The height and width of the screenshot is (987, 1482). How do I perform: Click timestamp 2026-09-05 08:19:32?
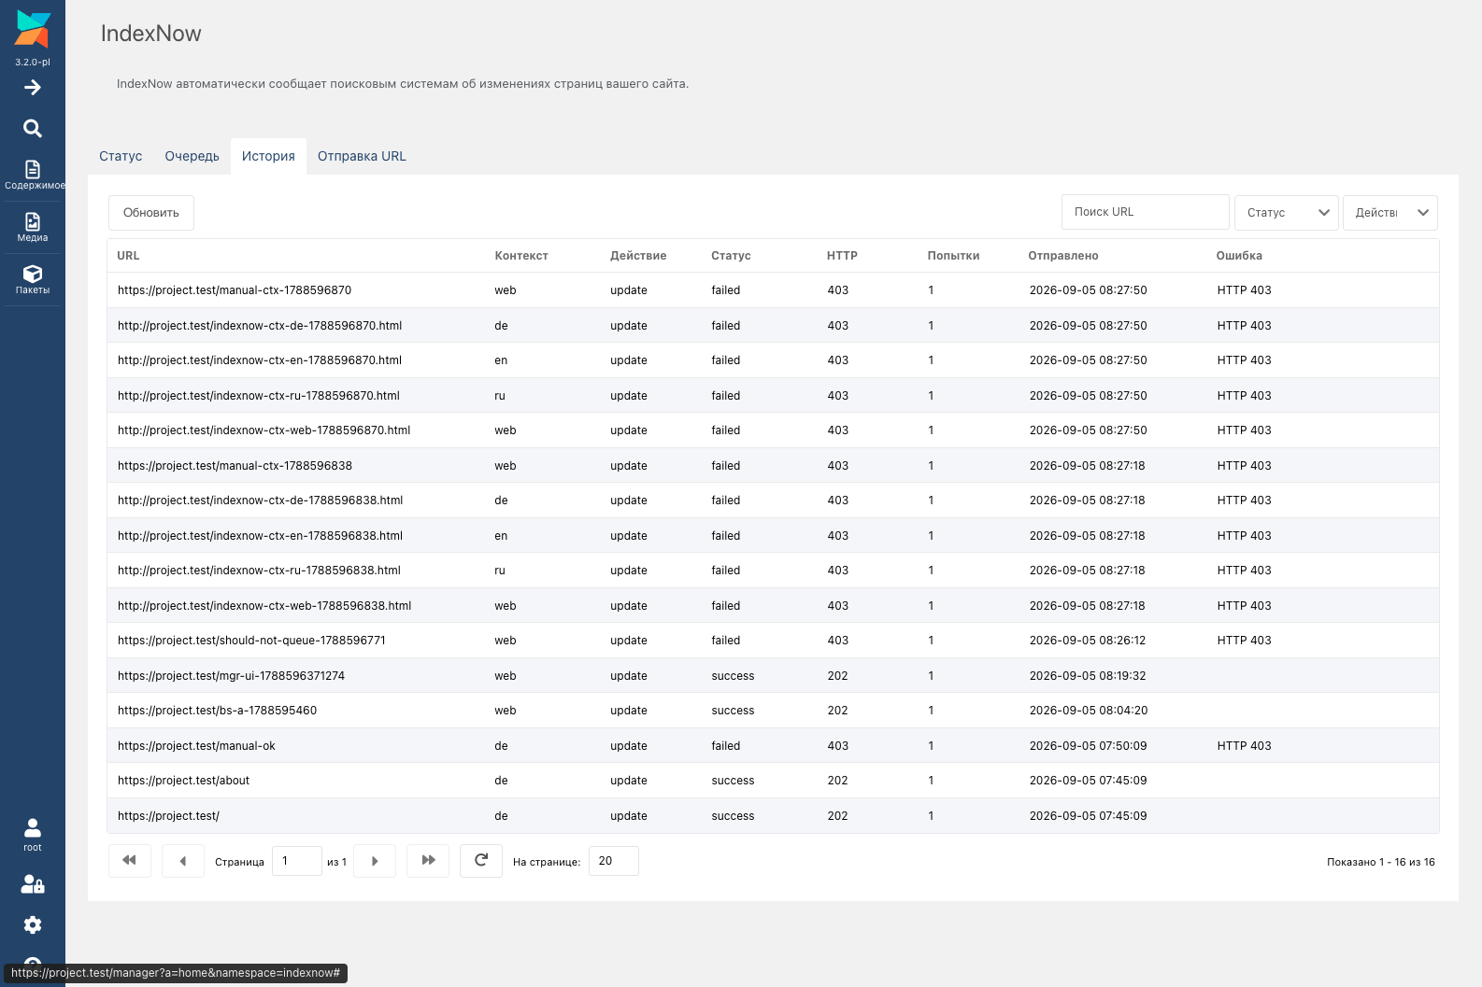pos(1088,676)
